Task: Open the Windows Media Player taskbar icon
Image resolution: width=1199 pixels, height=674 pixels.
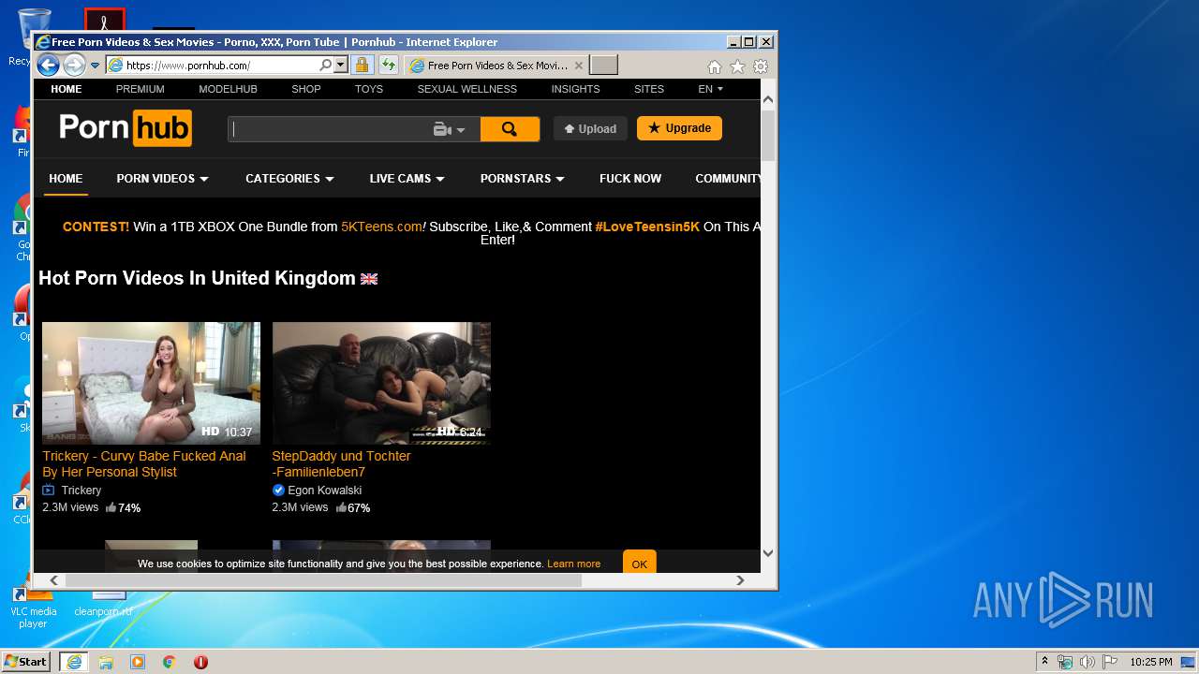Action: coord(138,662)
